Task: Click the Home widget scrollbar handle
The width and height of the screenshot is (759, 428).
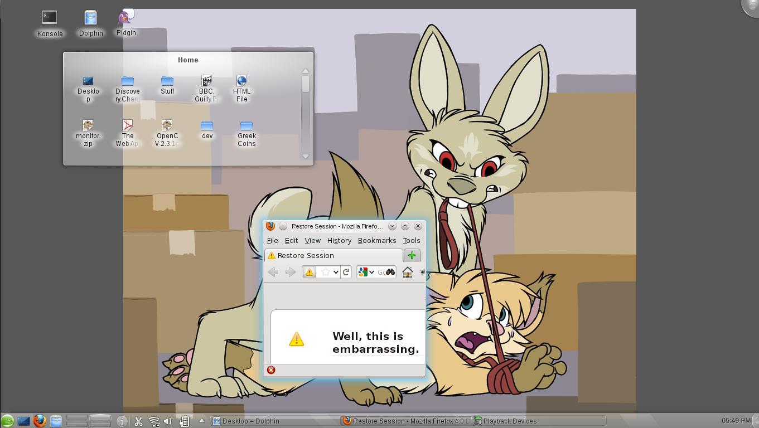Action: 305,84
